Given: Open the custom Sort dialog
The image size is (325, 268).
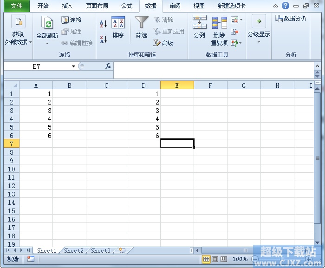Looking at the screenshot, I should tap(118, 27).
